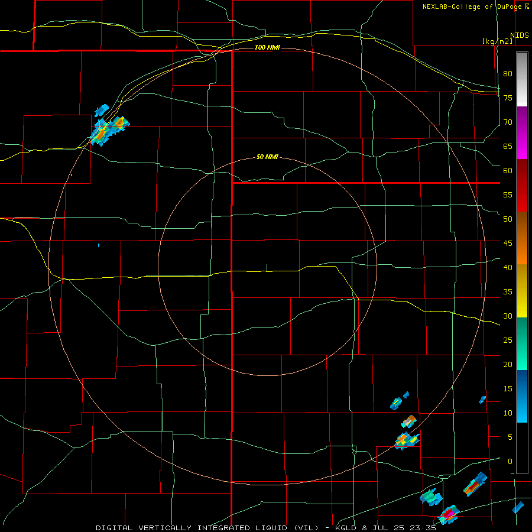532x532 pixels.
Task: Click the 55 value on the color scale
Action: (508, 194)
